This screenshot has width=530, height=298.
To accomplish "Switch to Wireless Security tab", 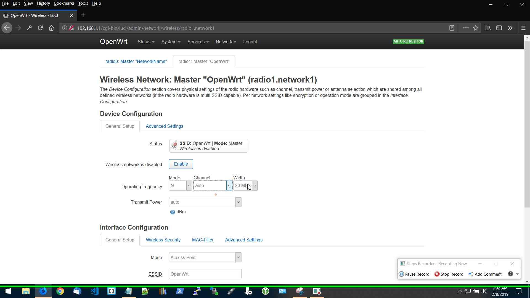I will pos(163,240).
